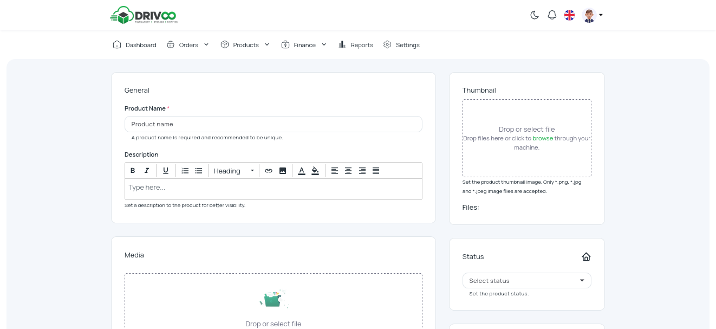
Task: Open notifications bell icon
Action: tap(552, 15)
